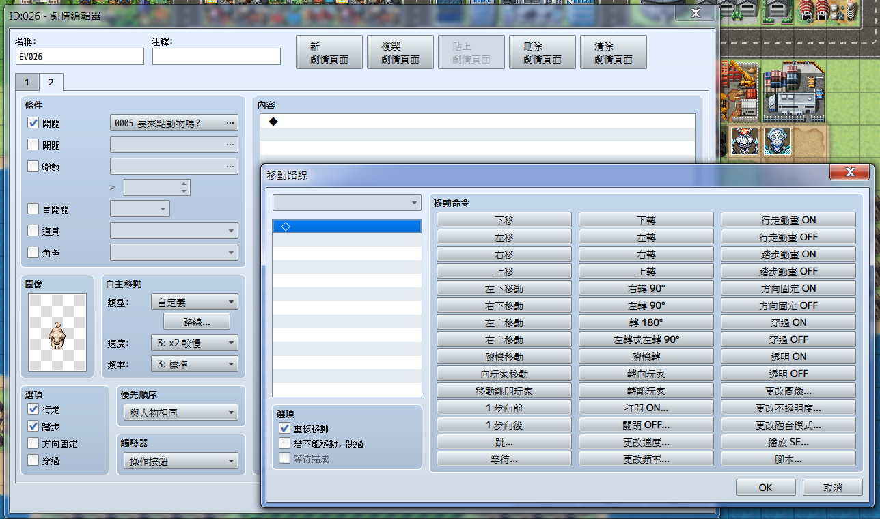This screenshot has width=880, height=519.
Task: Select the highlighted diamond row in route list
Action: point(347,226)
